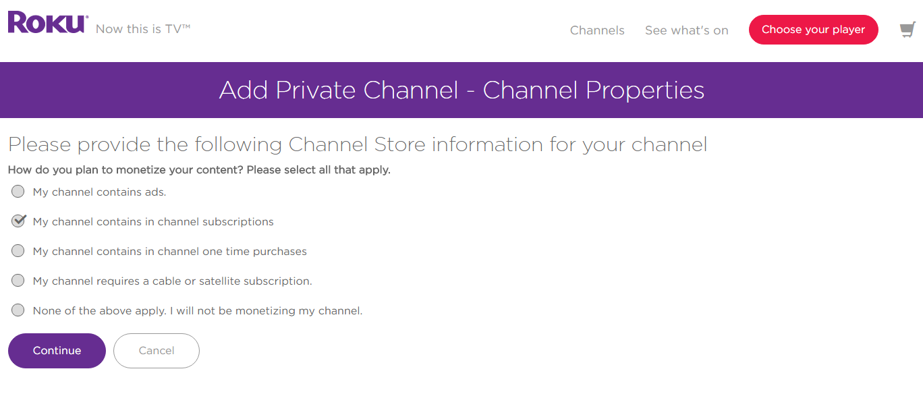Enable the channel contains ads checkbox
The image size is (923, 394).
(x=18, y=192)
